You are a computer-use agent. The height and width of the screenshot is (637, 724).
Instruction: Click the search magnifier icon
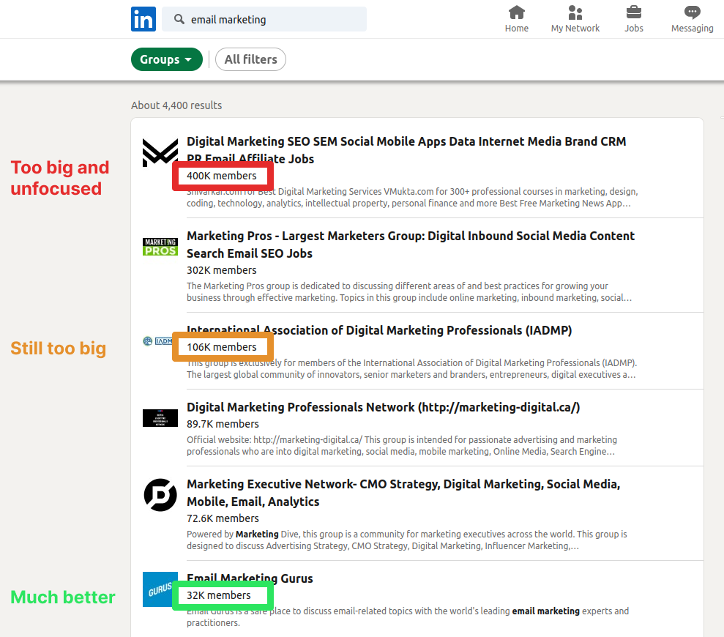[x=179, y=19]
